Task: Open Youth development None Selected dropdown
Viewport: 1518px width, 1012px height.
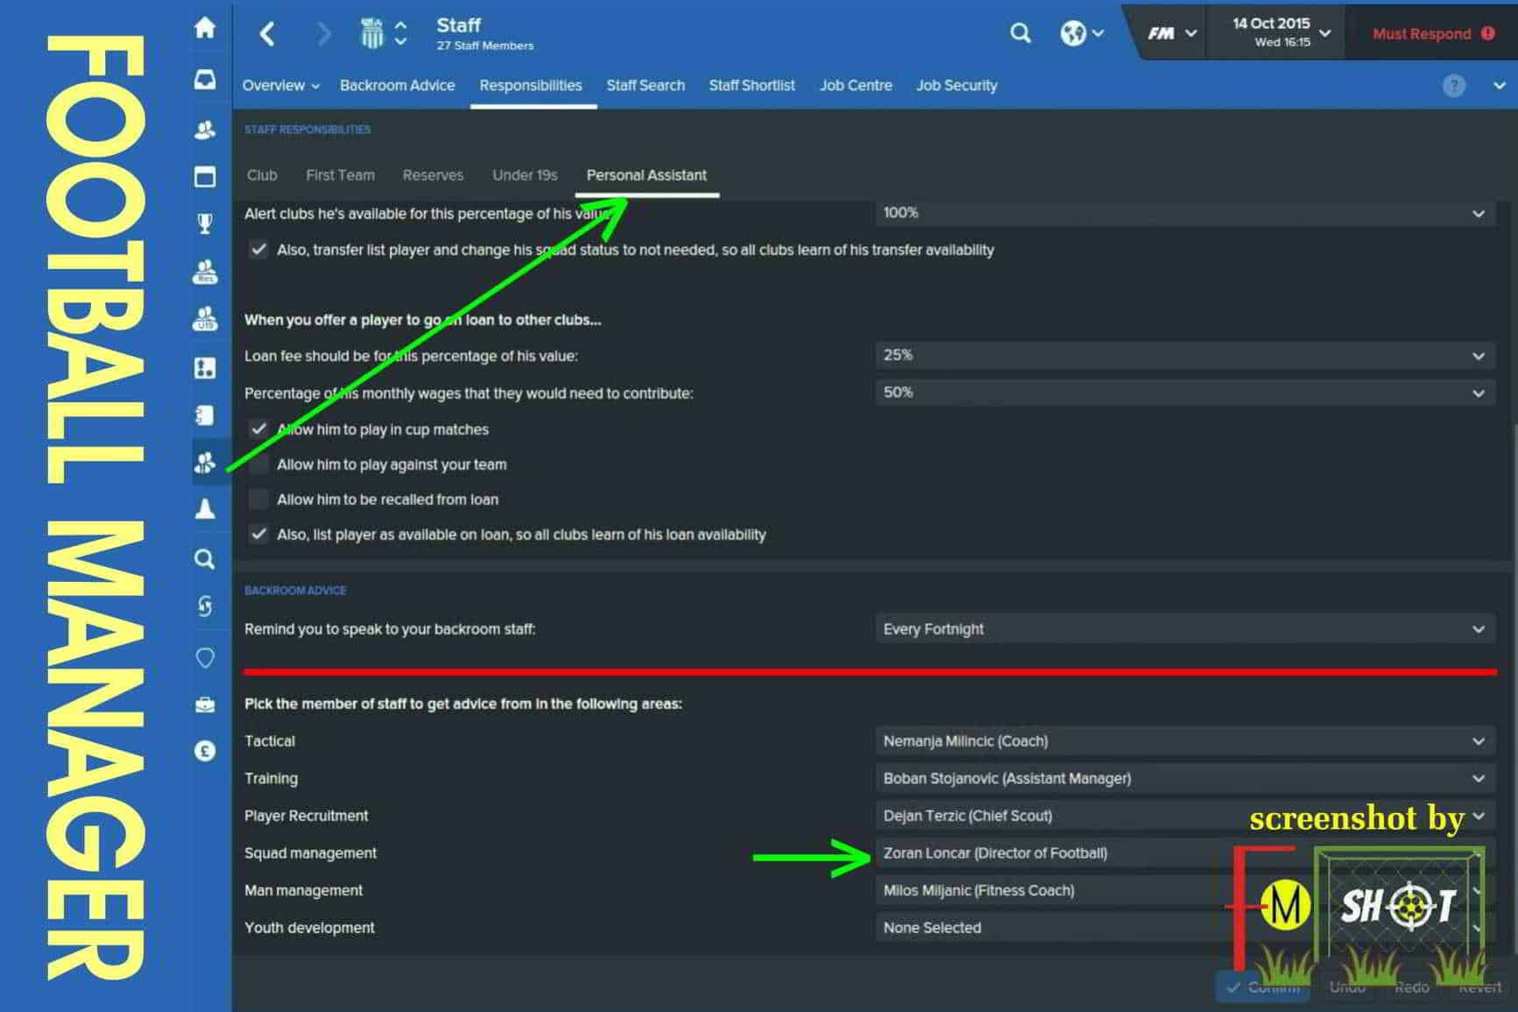Action: [1185, 927]
